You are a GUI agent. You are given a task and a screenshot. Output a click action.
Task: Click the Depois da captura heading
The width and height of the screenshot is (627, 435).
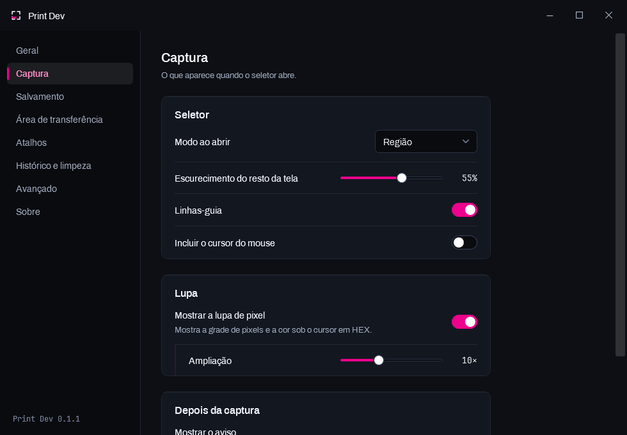click(x=217, y=410)
